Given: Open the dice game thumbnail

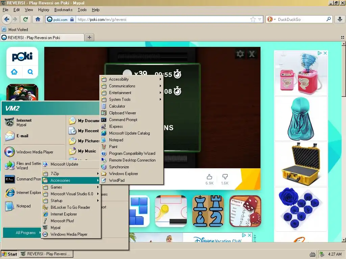Looking at the screenshot, I should pyautogui.click(x=245, y=211).
